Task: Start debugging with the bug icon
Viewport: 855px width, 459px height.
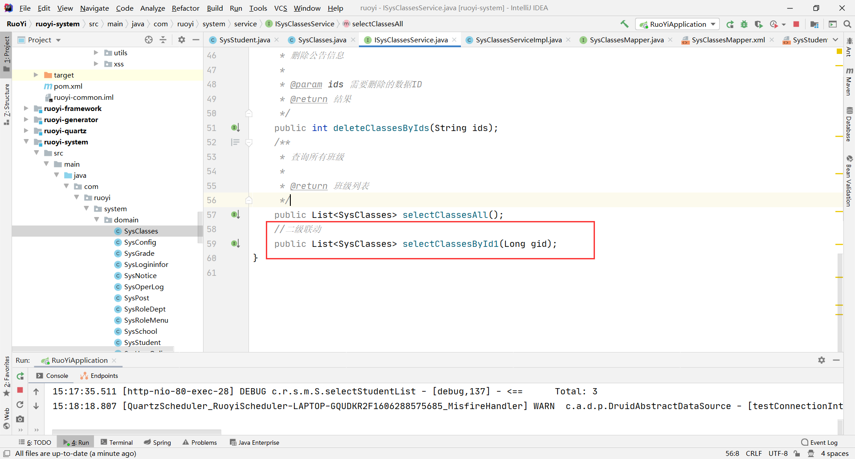Action: (x=744, y=24)
